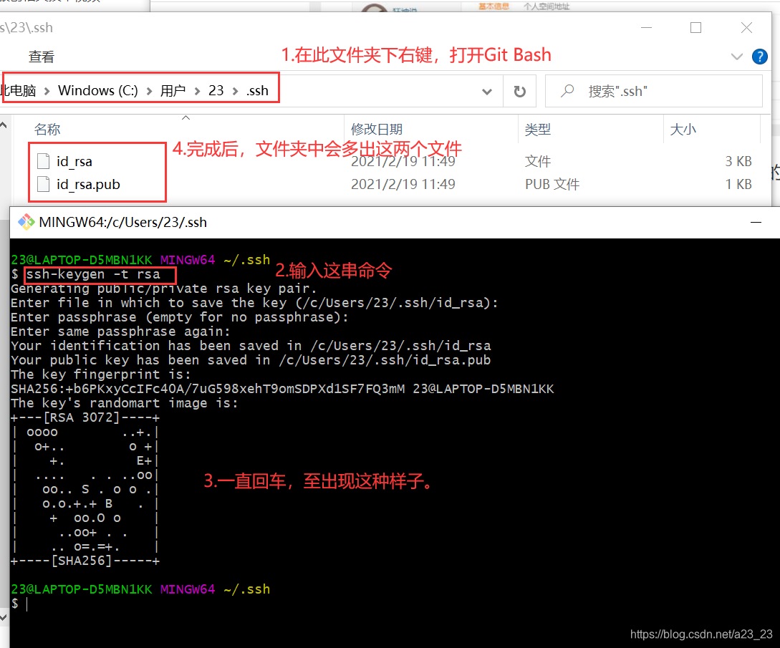
Task: Sort files by 类型 column header
Action: click(x=538, y=130)
